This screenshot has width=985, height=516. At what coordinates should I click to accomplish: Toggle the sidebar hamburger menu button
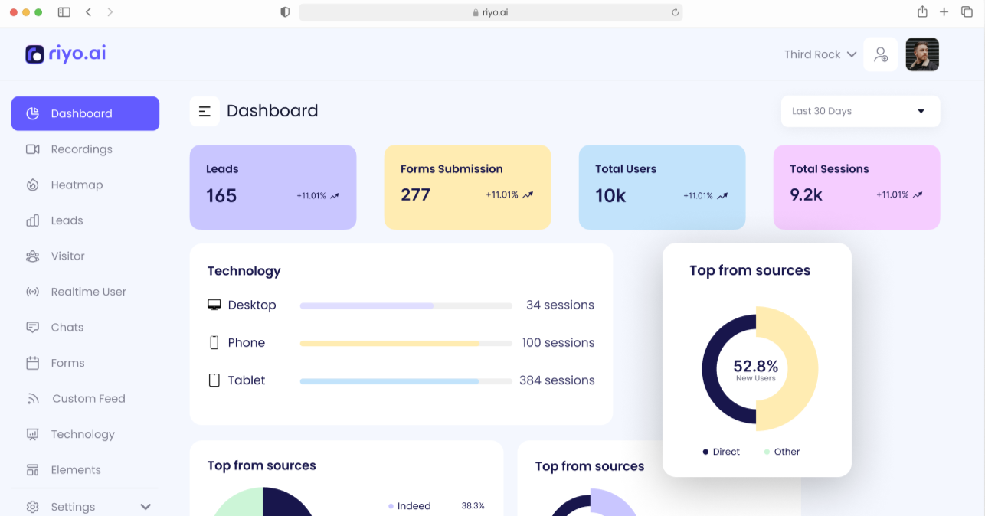pyautogui.click(x=205, y=112)
